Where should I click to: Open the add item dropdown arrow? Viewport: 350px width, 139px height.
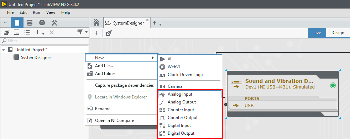tap(43, 34)
